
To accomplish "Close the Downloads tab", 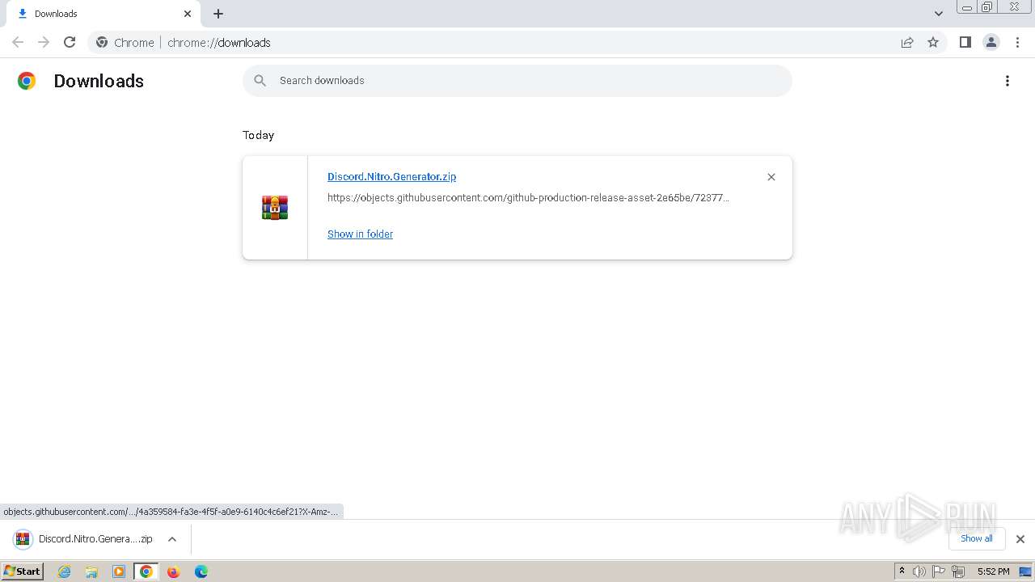I will (x=188, y=14).
